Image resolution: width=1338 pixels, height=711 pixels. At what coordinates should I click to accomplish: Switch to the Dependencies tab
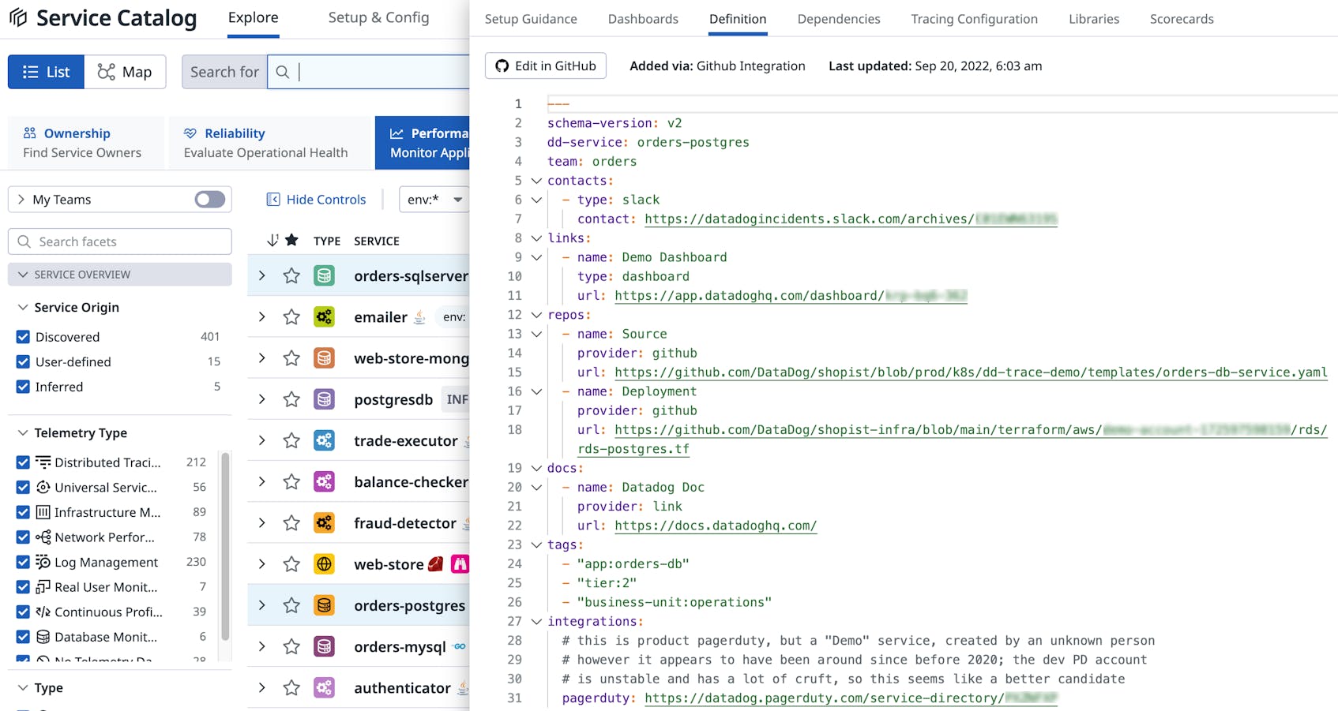point(838,18)
